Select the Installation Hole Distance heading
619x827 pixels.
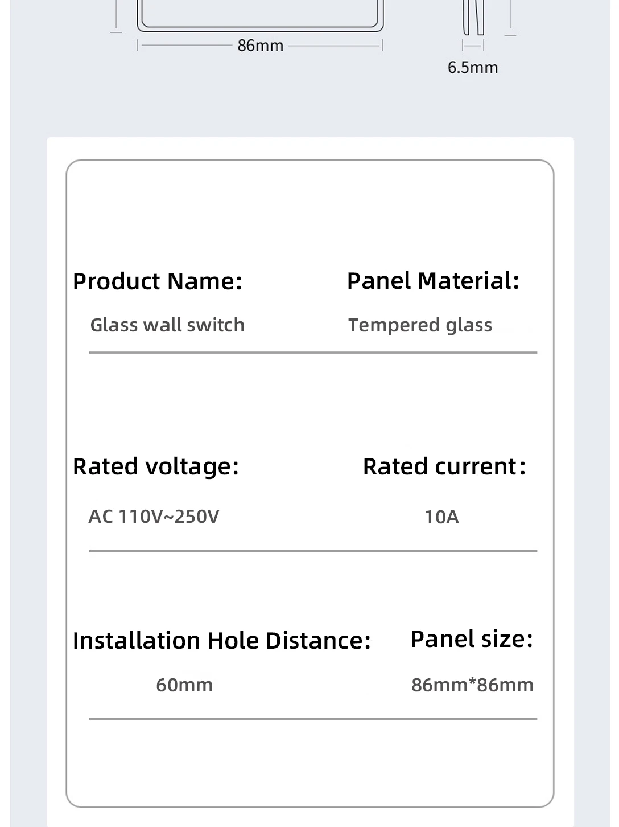click(x=222, y=641)
